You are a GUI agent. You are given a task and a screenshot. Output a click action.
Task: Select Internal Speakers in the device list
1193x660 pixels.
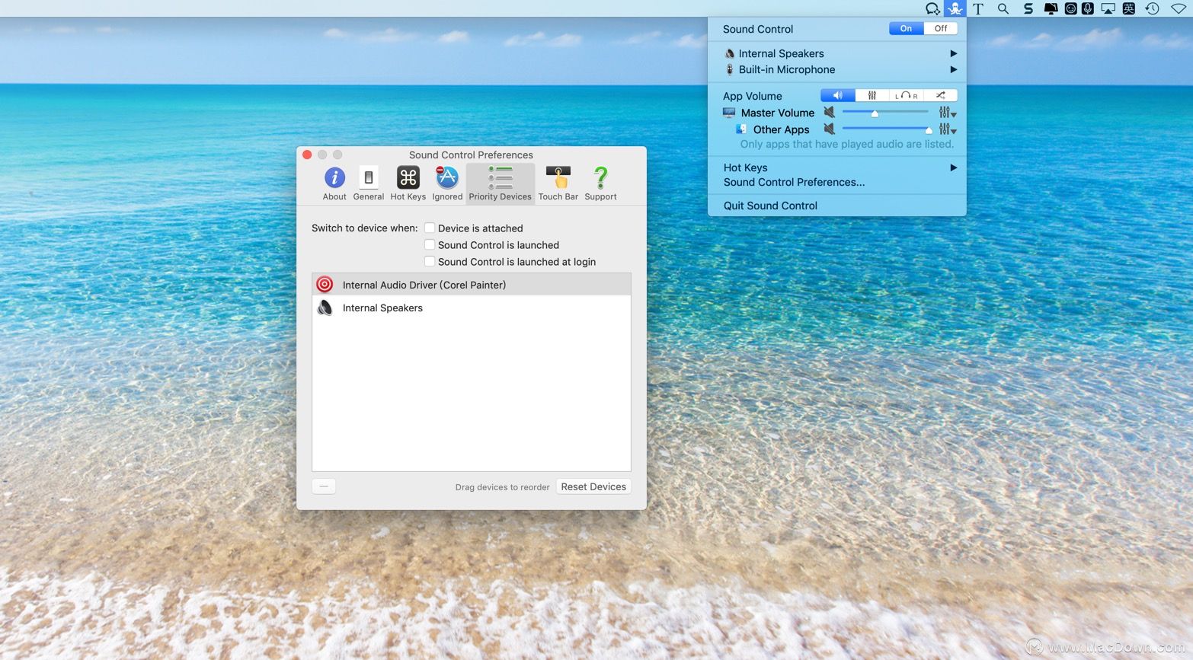click(382, 308)
